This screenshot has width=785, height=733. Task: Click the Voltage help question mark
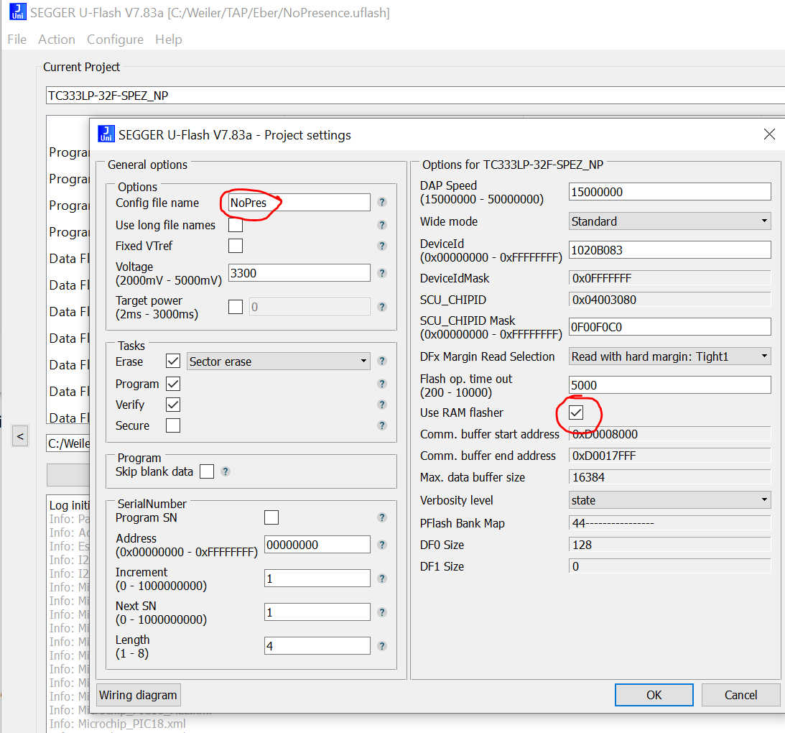click(x=382, y=273)
